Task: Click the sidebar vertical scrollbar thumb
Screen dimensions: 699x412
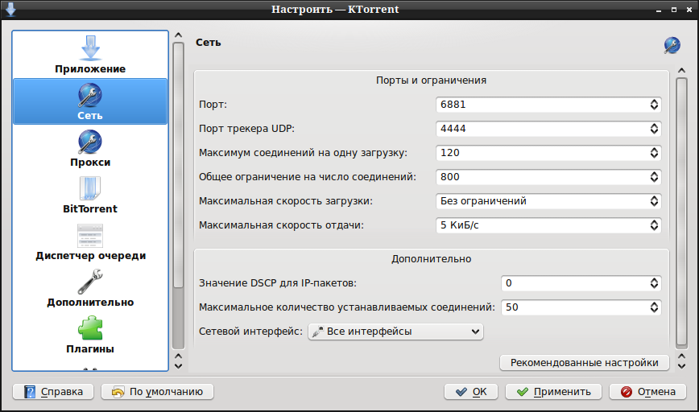Action: [178, 165]
